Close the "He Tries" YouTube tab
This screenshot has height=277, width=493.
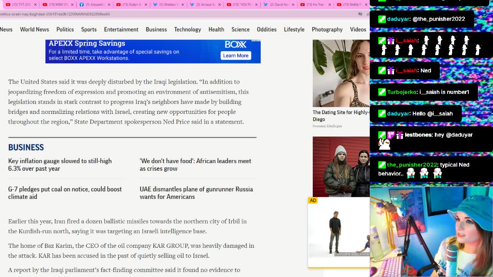[x=330, y=5]
